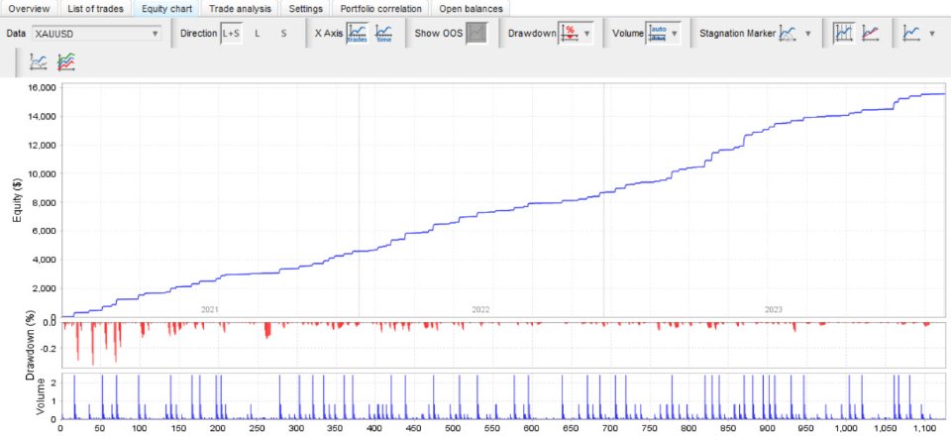This screenshot has height=436, width=951.
Task: Open the List of trades tab
Action: pyautogui.click(x=95, y=9)
